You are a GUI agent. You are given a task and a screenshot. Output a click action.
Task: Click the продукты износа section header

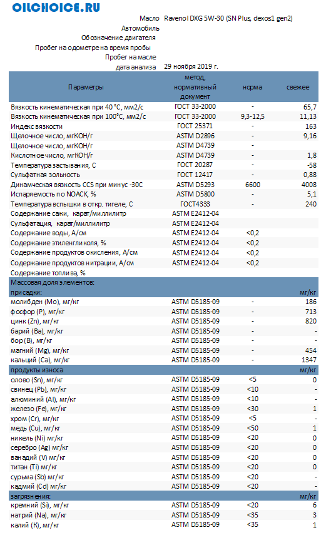[x=37, y=370]
